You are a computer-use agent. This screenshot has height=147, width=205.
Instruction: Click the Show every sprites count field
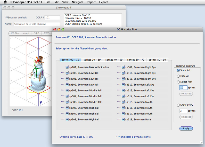[183, 111]
